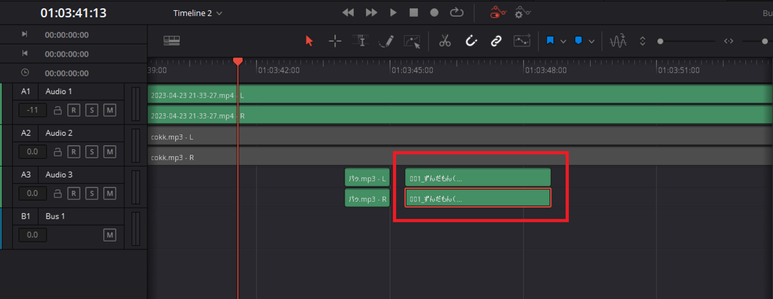Click the automation curve edit icon

pyautogui.click(x=521, y=41)
